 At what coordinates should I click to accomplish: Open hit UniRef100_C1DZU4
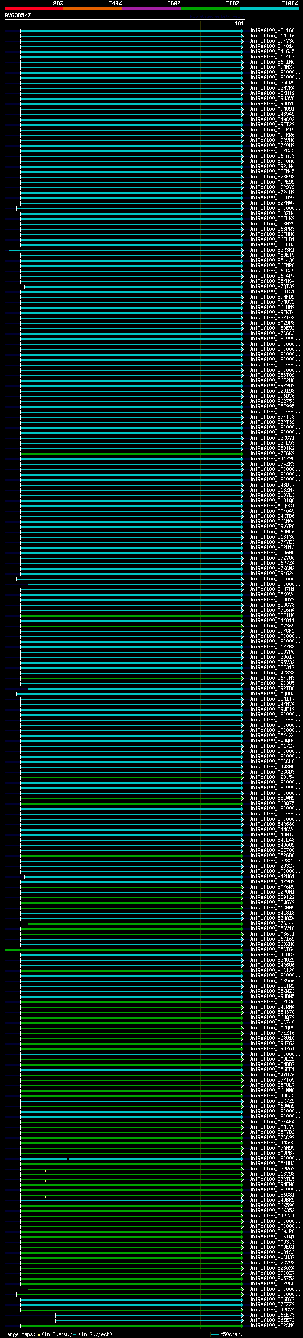[x=272, y=214]
